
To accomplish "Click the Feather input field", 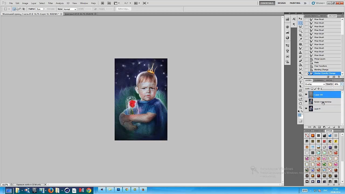I will tap(39, 9).
